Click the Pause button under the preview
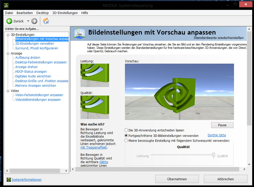254x187 pixels. (222, 125)
